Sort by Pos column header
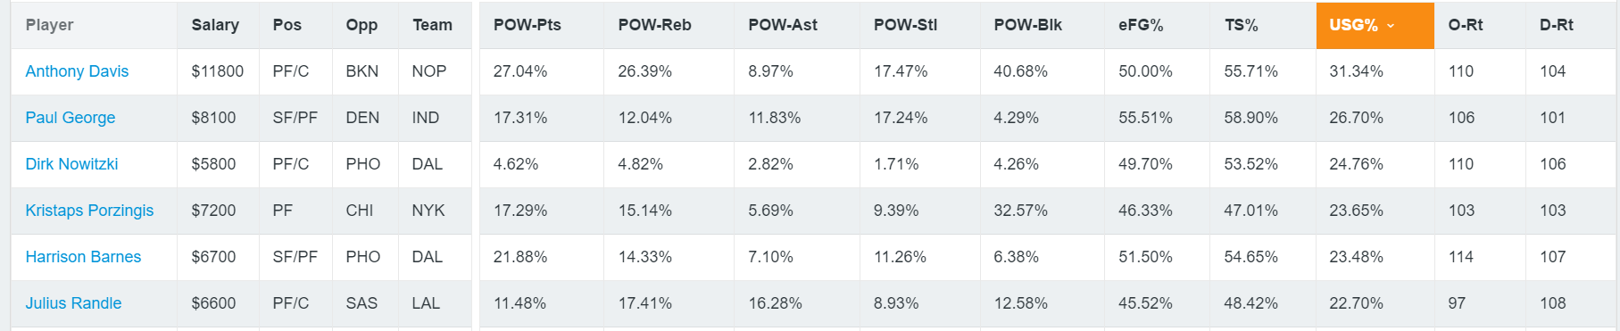Screen dimensions: 1620x331 point(287,25)
